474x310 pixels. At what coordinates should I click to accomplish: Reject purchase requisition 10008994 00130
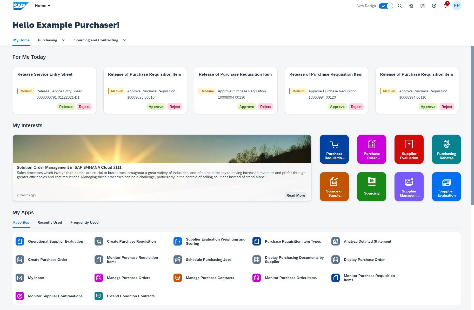click(x=265, y=107)
